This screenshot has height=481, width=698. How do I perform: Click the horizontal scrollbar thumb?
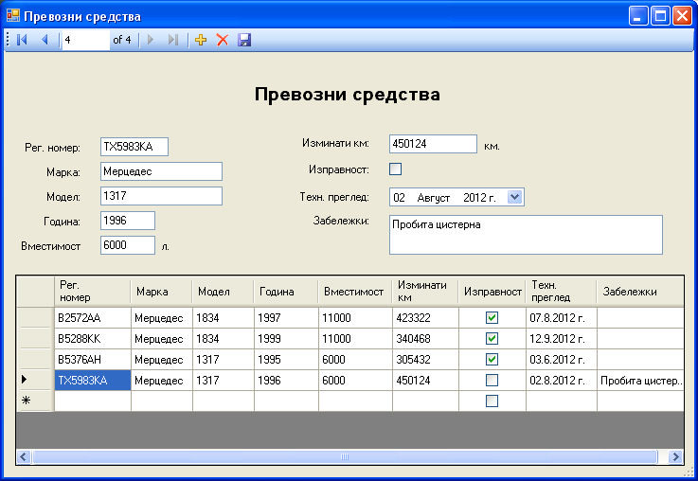(345, 456)
